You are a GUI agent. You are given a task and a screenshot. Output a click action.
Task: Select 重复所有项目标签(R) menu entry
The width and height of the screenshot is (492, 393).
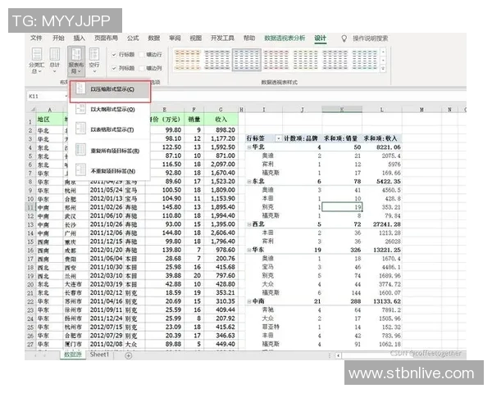click(110, 151)
